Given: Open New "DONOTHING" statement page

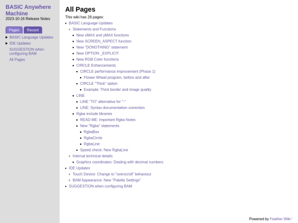Looking at the screenshot, I should pyautogui.click(x=102, y=47).
